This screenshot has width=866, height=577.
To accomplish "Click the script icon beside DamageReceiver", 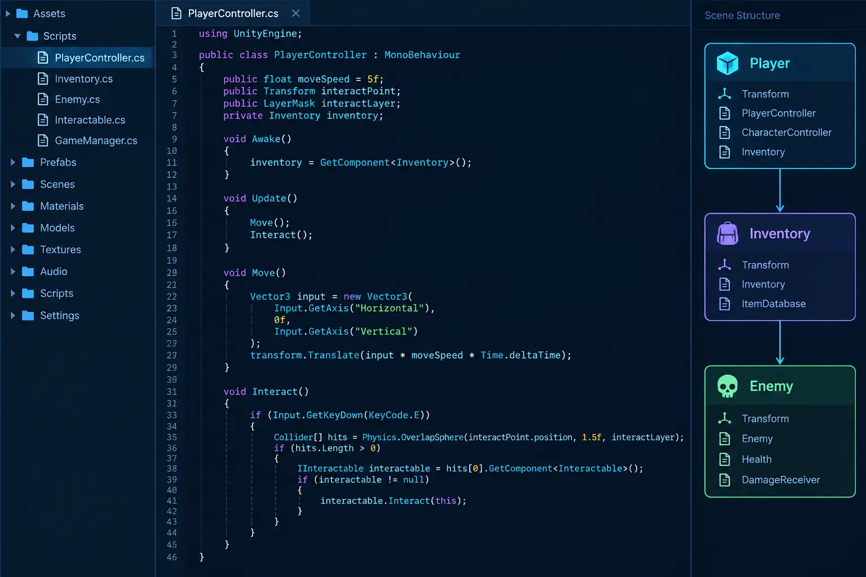I will tap(725, 480).
